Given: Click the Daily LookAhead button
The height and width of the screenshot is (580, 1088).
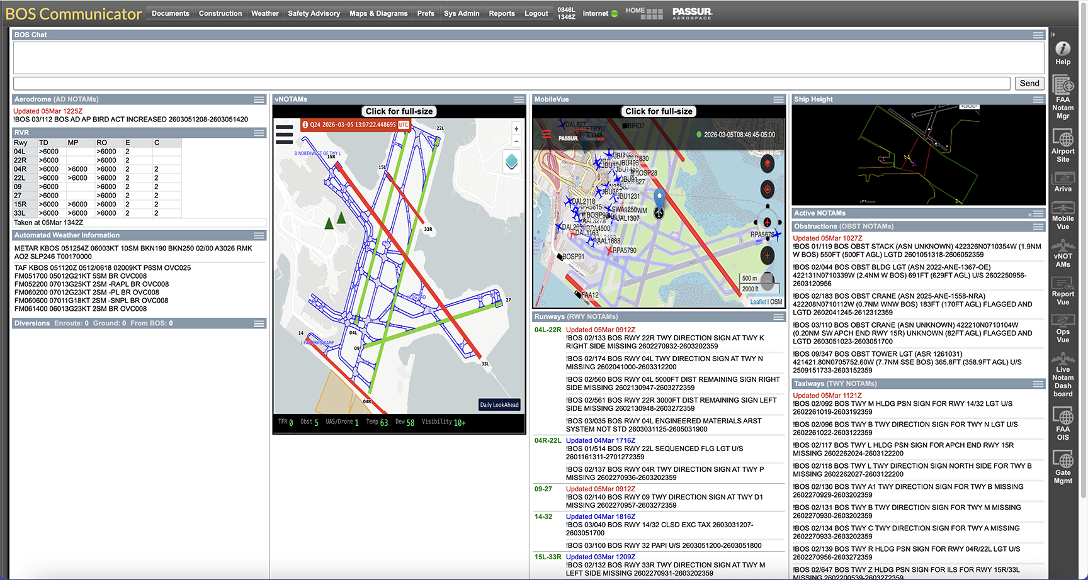Looking at the screenshot, I should click(x=499, y=404).
